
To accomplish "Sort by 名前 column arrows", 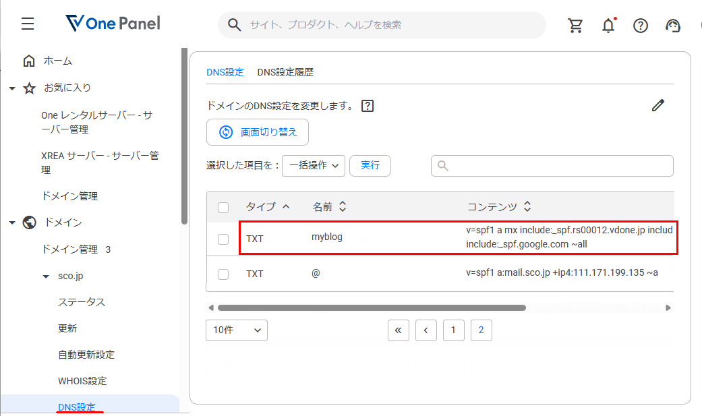I will tap(343, 206).
